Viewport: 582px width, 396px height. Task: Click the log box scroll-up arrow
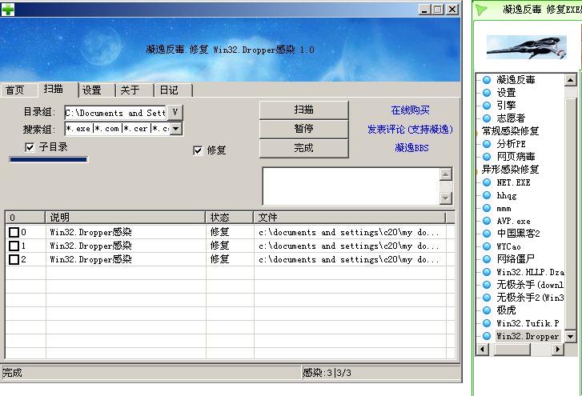446,174
